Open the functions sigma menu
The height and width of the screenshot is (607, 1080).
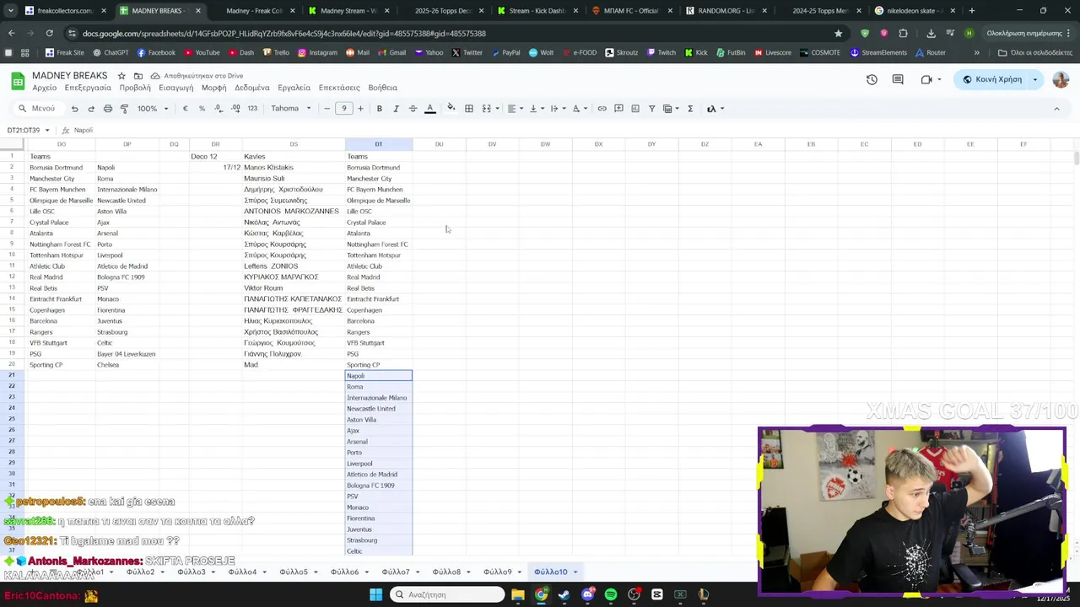(690, 109)
